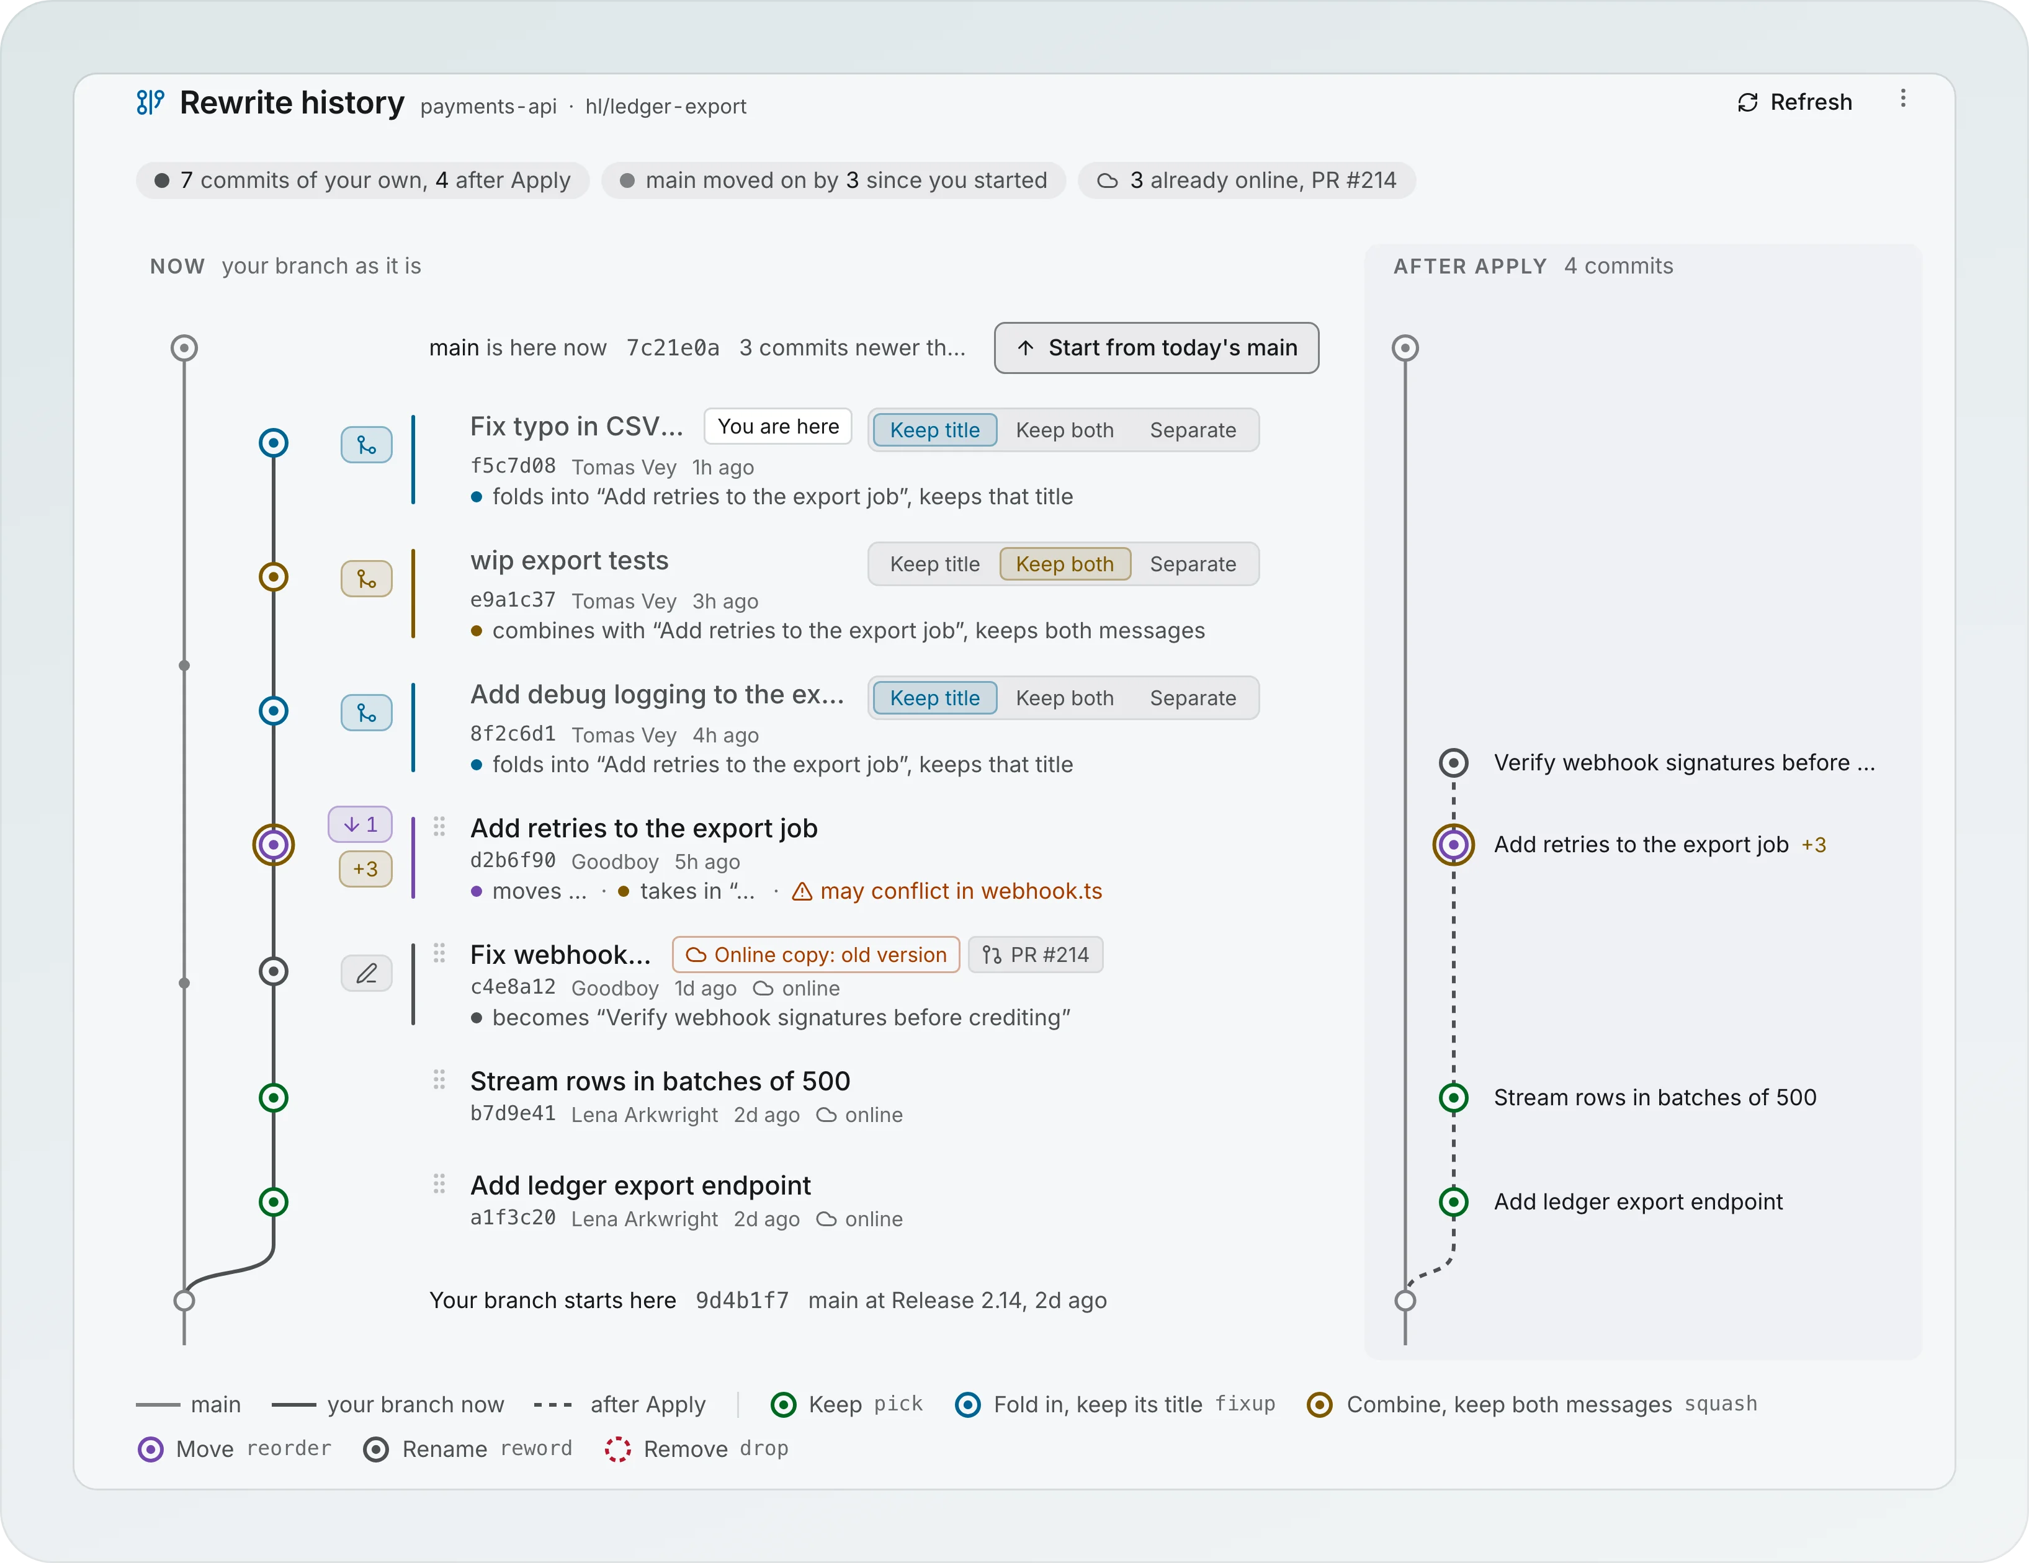Screen dimensions: 2029x1563
Task: Click main moved on by 3 chip
Action: [x=833, y=180]
